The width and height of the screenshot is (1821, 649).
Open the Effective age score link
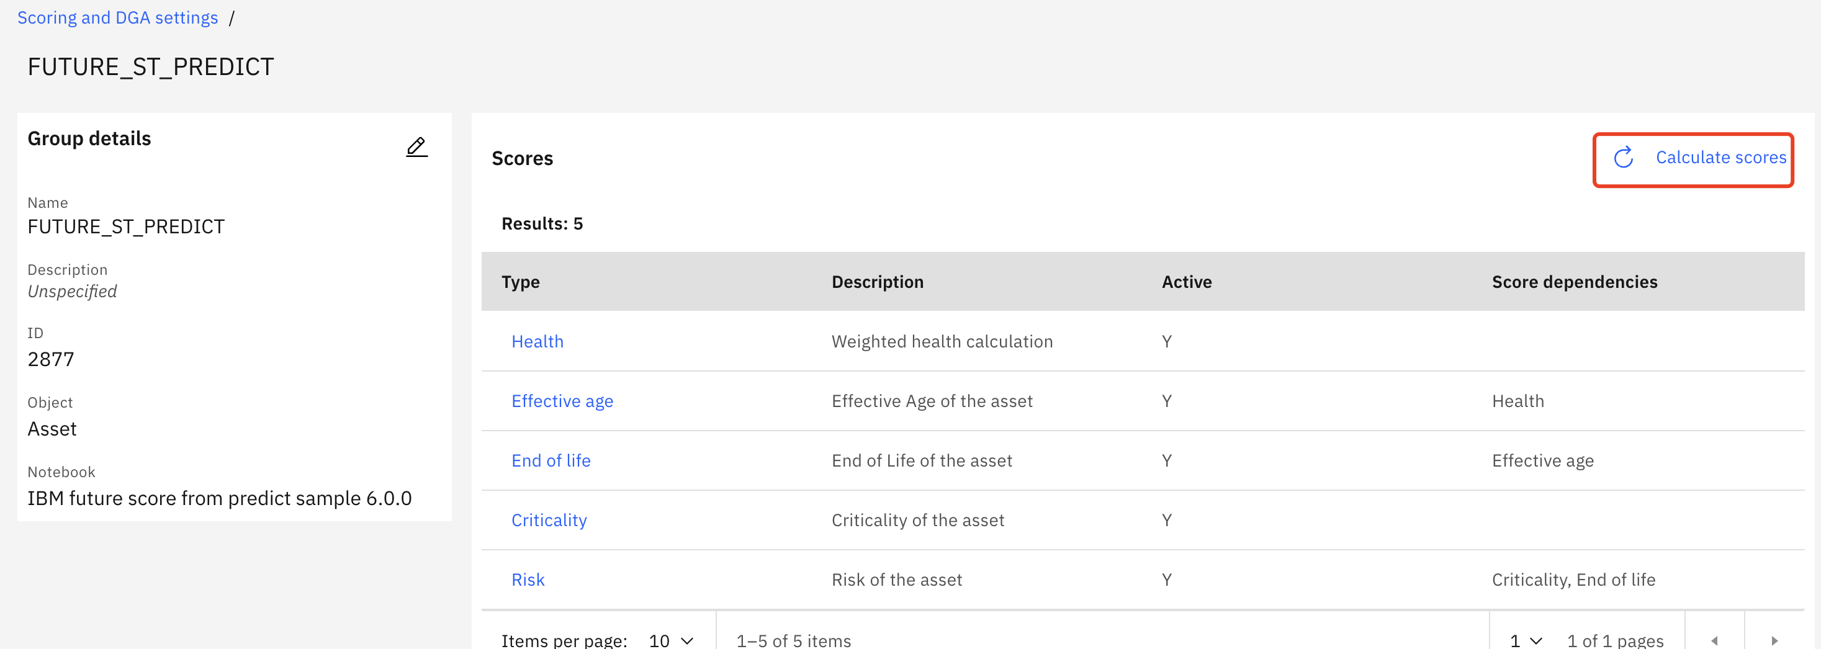coord(562,401)
